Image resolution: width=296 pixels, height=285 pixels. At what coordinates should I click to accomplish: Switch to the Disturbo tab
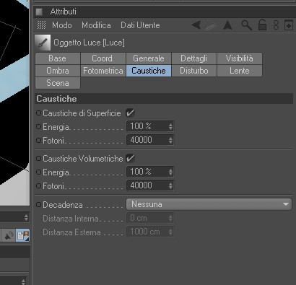point(194,71)
